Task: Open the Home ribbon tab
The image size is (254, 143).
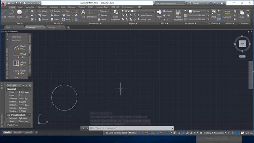Action: point(12,7)
